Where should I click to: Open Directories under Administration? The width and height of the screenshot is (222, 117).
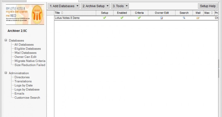(x=22, y=77)
